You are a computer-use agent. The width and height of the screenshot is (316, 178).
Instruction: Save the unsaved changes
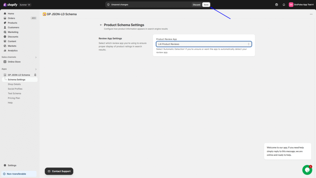(x=206, y=5)
